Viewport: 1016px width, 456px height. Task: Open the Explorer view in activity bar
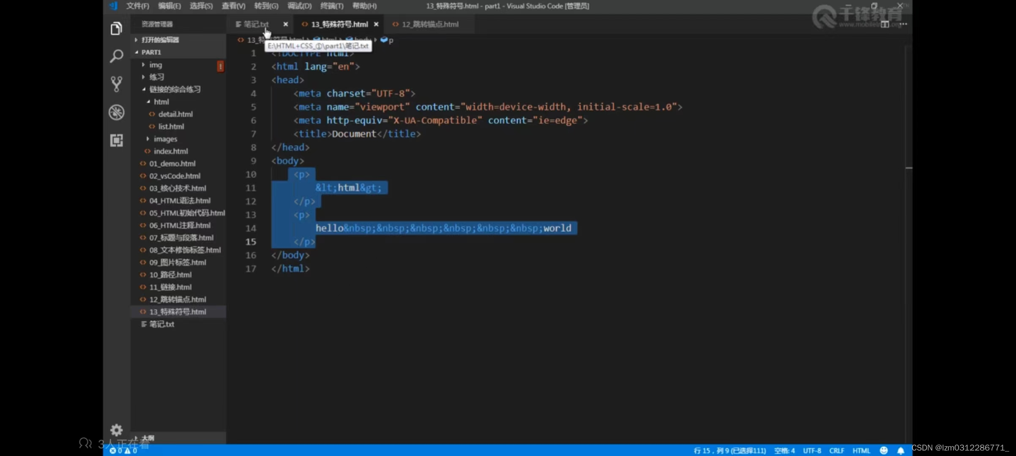click(x=116, y=29)
